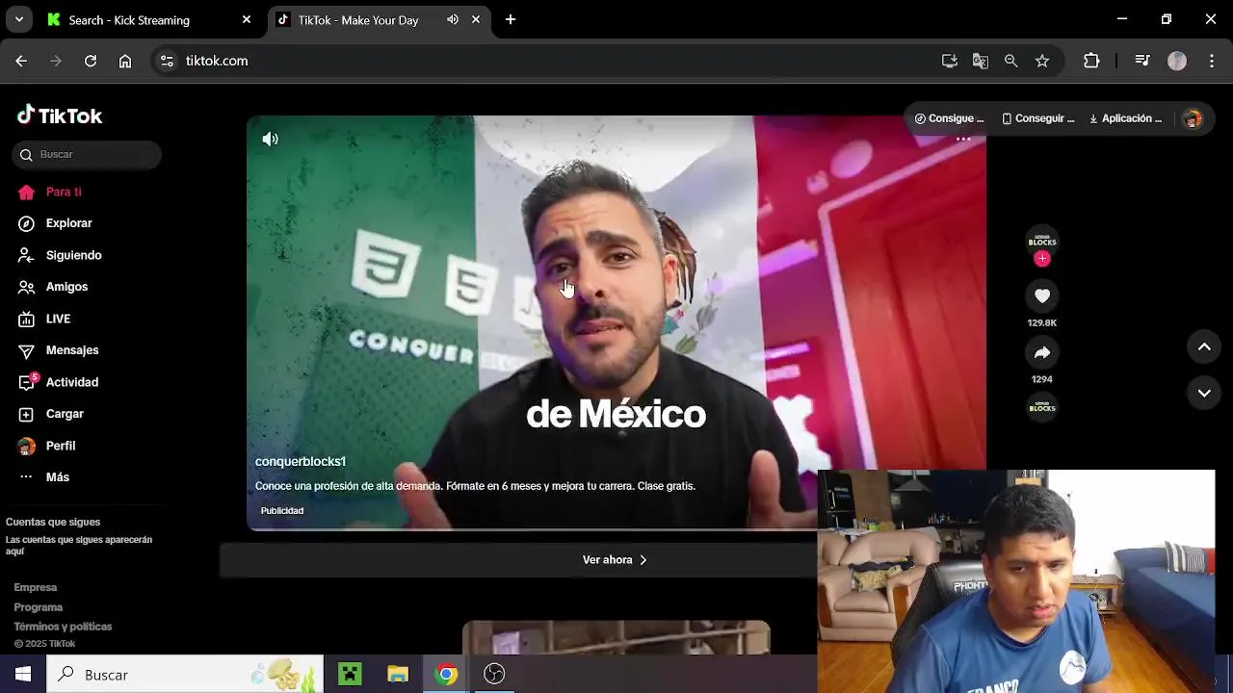
Task: Close the Kick Streaming tab
Action: click(x=247, y=19)
